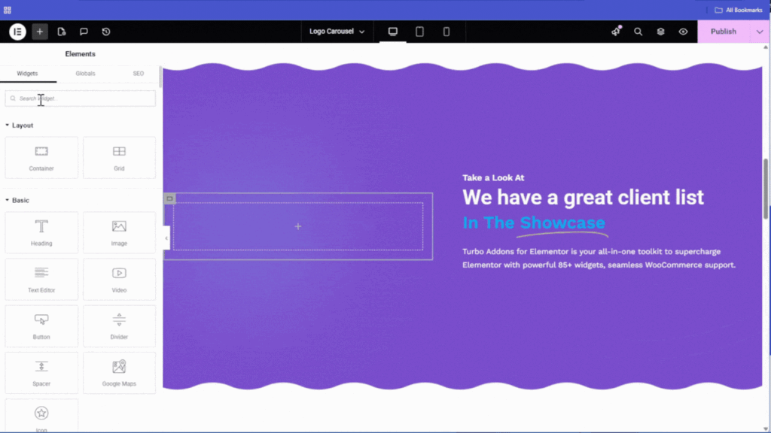Open the History panel icon

tap(106, 32)
